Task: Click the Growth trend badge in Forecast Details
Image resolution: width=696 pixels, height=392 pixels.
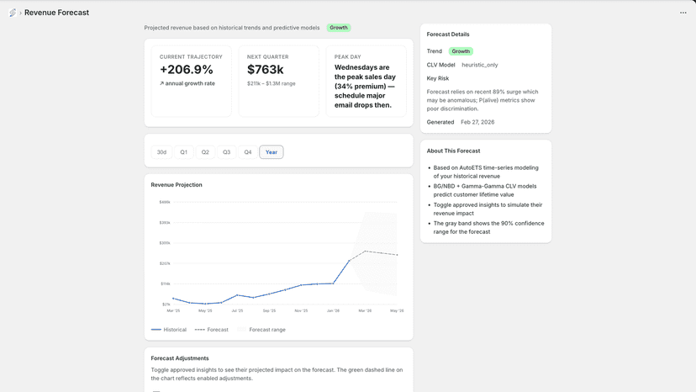Action: [x=461, y=51]
